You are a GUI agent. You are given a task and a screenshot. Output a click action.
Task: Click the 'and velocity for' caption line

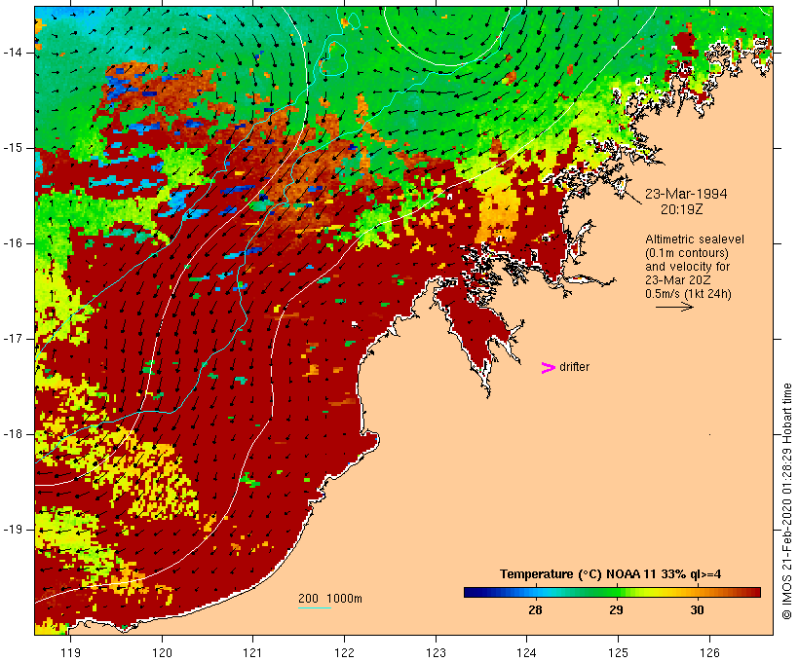click(687, 267)
